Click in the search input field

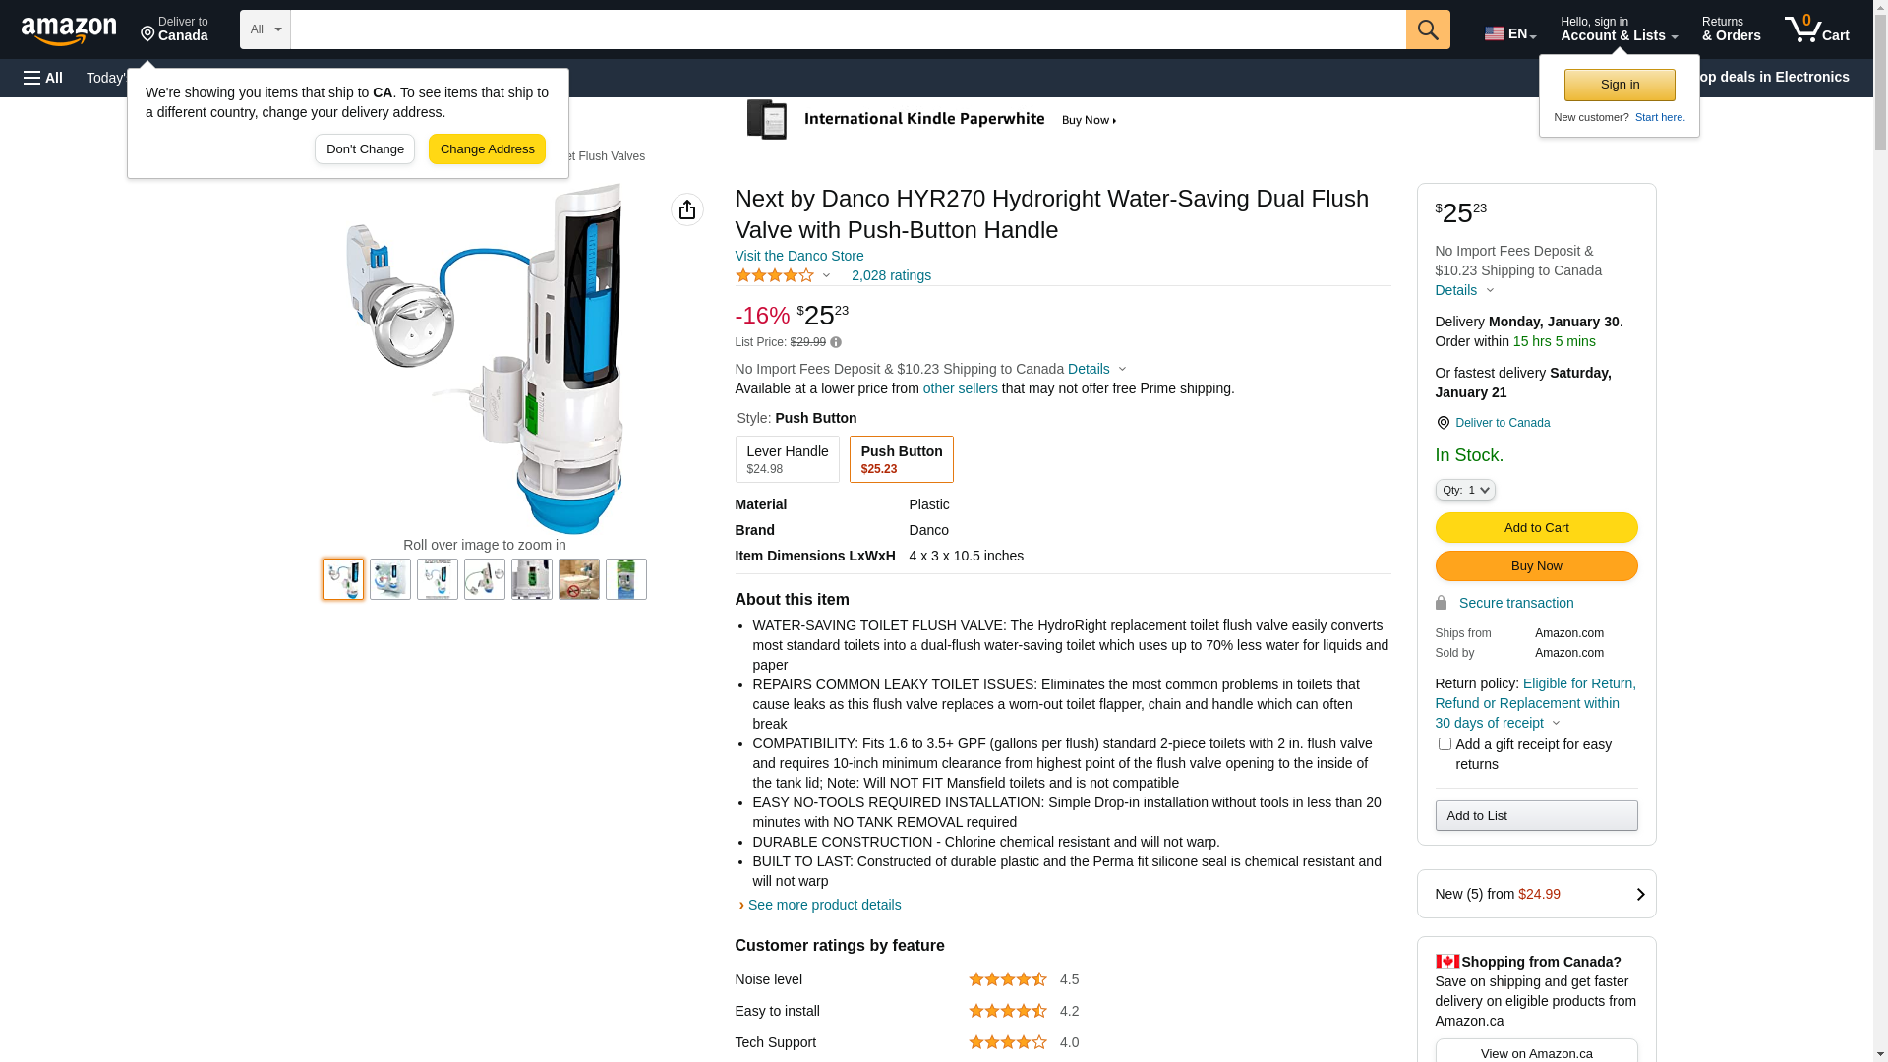[x=847, y=29]
